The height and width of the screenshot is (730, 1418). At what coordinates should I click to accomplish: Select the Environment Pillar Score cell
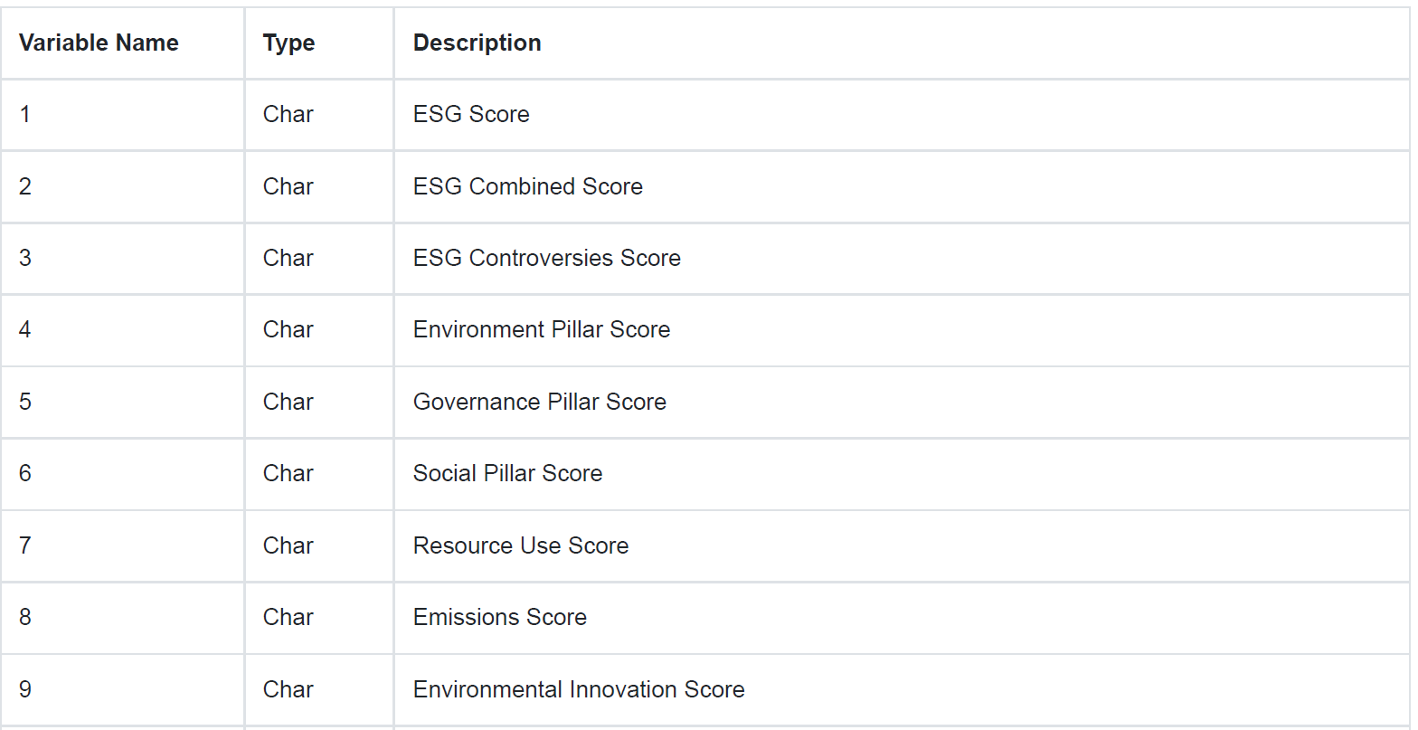pos(541,329)
